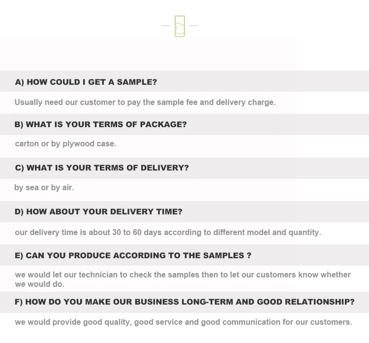369x343 pixels.
Task: Select the good quality and service answer
Action: pyautogui.click(x=184, y=322)
